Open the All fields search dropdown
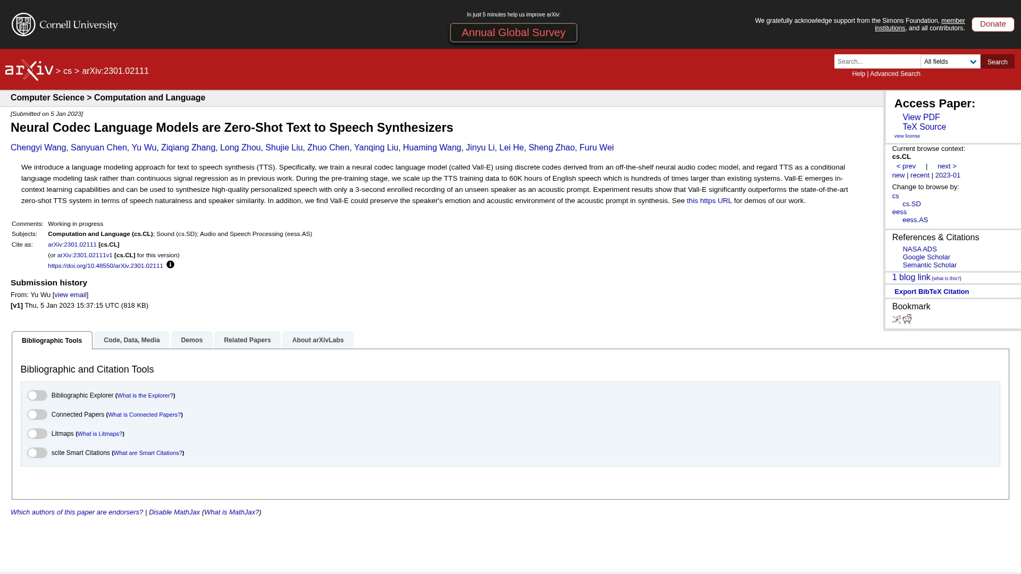Viewport: 1021px width, 574px height. tap(950, 62)
